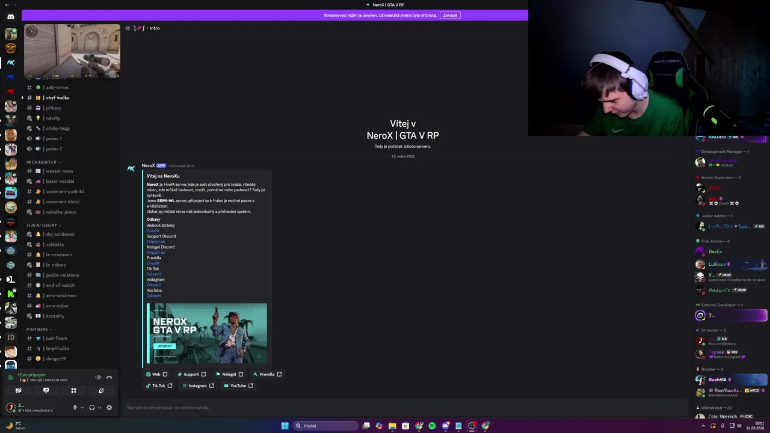Viewport: 770px width, 433px height.
Task: Click the Pravidla link button
Action: click(267, 374)
